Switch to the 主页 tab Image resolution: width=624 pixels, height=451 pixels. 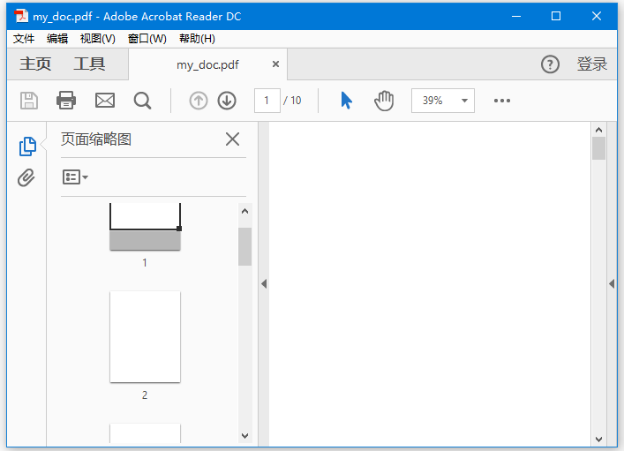pyautogui.click(x=35, y=64)
